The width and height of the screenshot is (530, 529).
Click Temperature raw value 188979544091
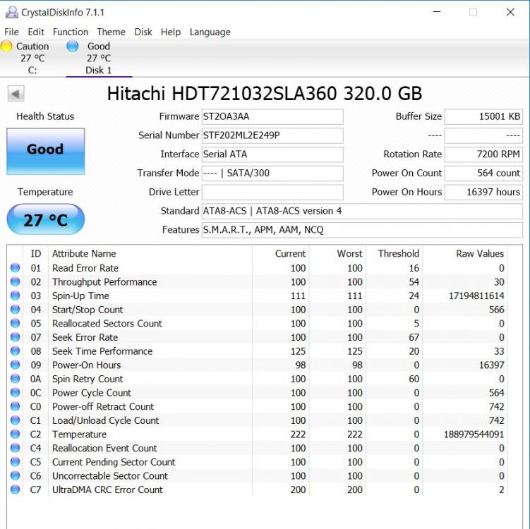[474, 434]
